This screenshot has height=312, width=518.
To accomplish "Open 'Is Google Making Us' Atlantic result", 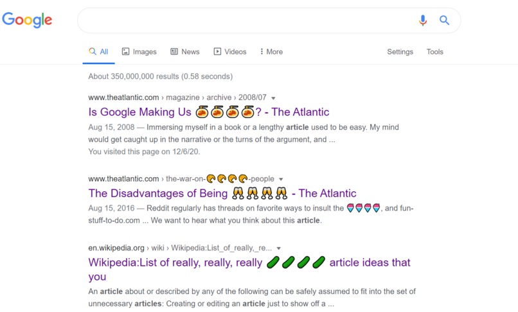I will point(209,112).
